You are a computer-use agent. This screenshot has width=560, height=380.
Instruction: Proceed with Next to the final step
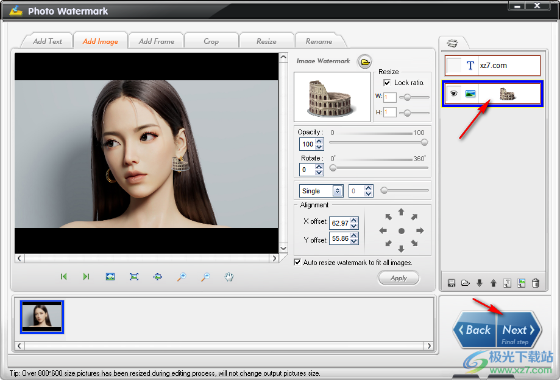(x=518, y=330)
